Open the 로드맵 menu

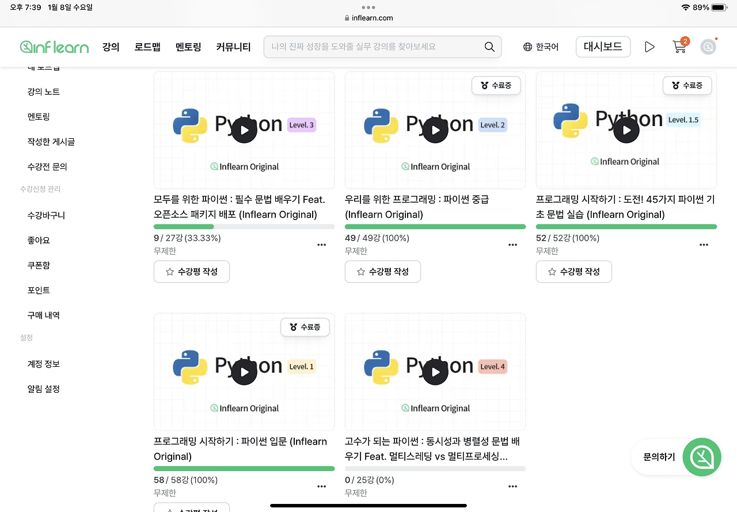point(147,47)
